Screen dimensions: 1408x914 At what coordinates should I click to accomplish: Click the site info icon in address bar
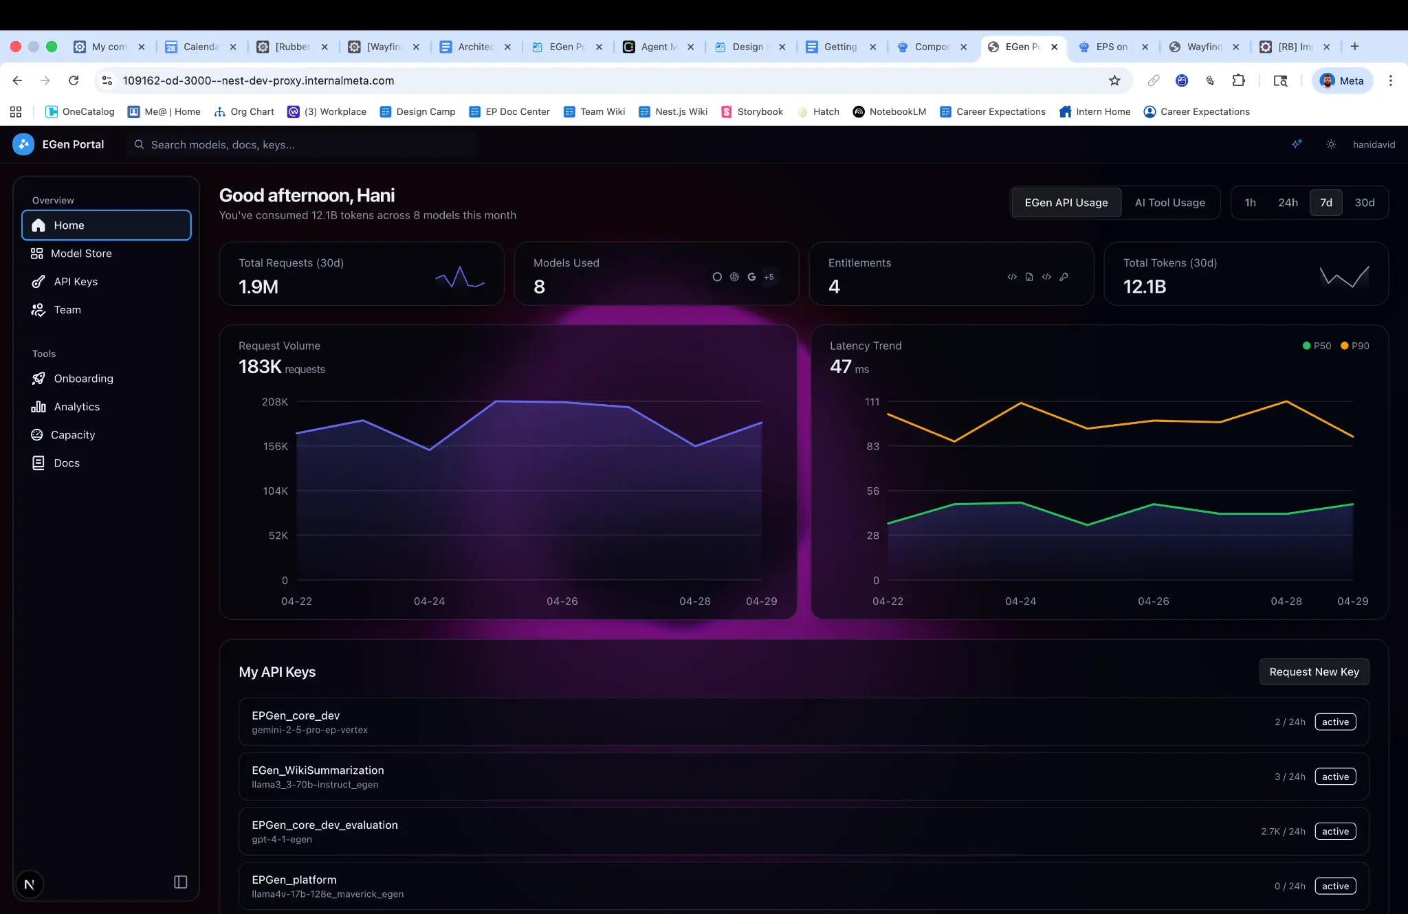(107, 80)
